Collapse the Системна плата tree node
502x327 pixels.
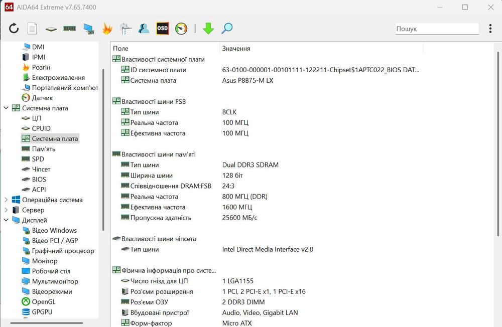point(6,108)
